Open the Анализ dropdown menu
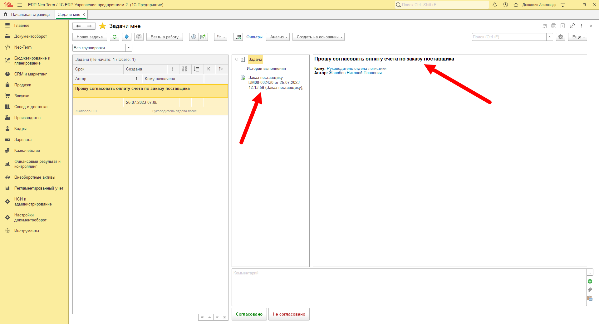This screenshot has height=324, width=599. point(278,37)
